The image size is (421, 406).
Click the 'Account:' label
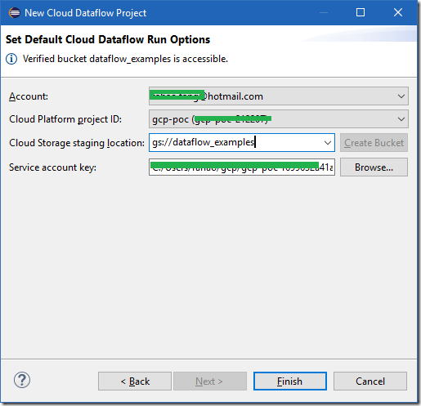tap(29, 96)
